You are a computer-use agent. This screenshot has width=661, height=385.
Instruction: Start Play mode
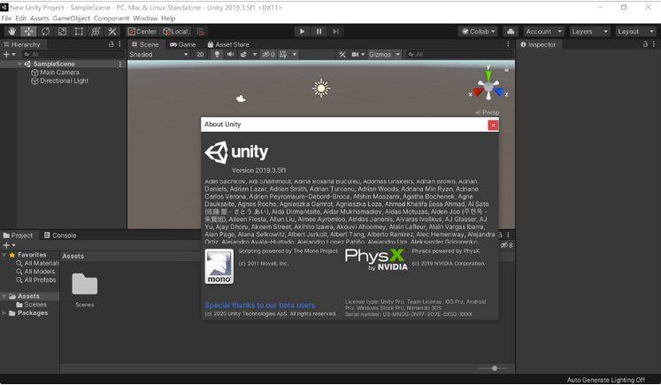[302, 32]
